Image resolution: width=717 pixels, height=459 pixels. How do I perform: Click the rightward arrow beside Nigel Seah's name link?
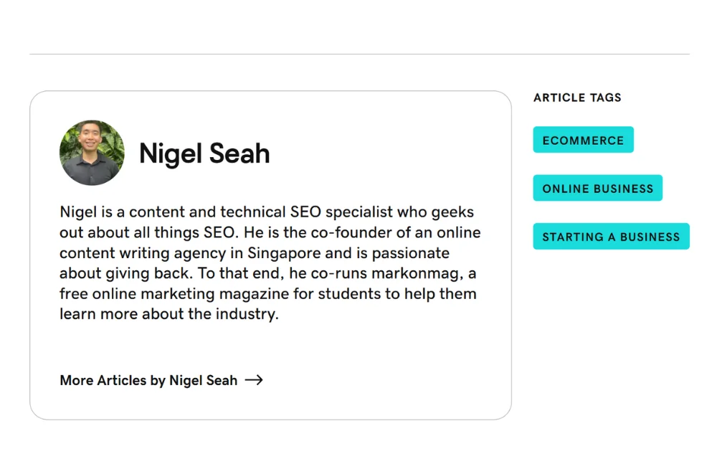pyautogui.click(x=255, y=380)
